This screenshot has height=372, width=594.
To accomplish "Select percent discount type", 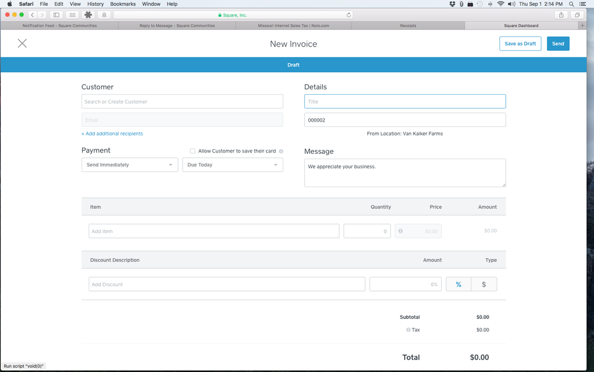I will point(458,284).
